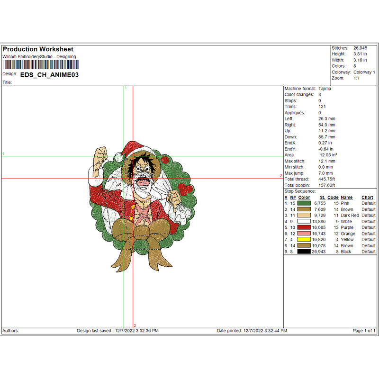Click the Color column header
Viewport: 379px width, 379px height.
point(304,197)
